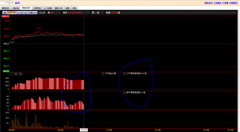Click the 設 settings button in 大戶 panel
The width and height of the screenshot is (240, 132).
coord(16,74)
